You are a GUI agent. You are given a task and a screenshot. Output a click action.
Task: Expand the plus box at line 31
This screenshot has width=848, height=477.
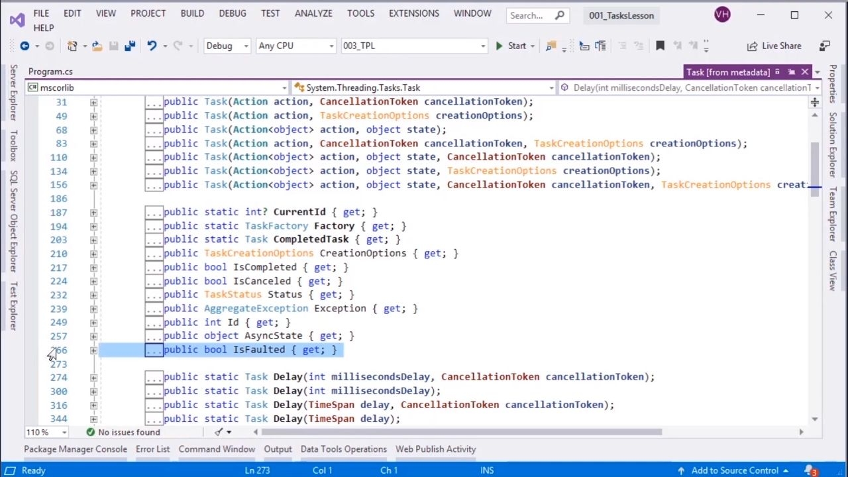(x=93, y=103)
